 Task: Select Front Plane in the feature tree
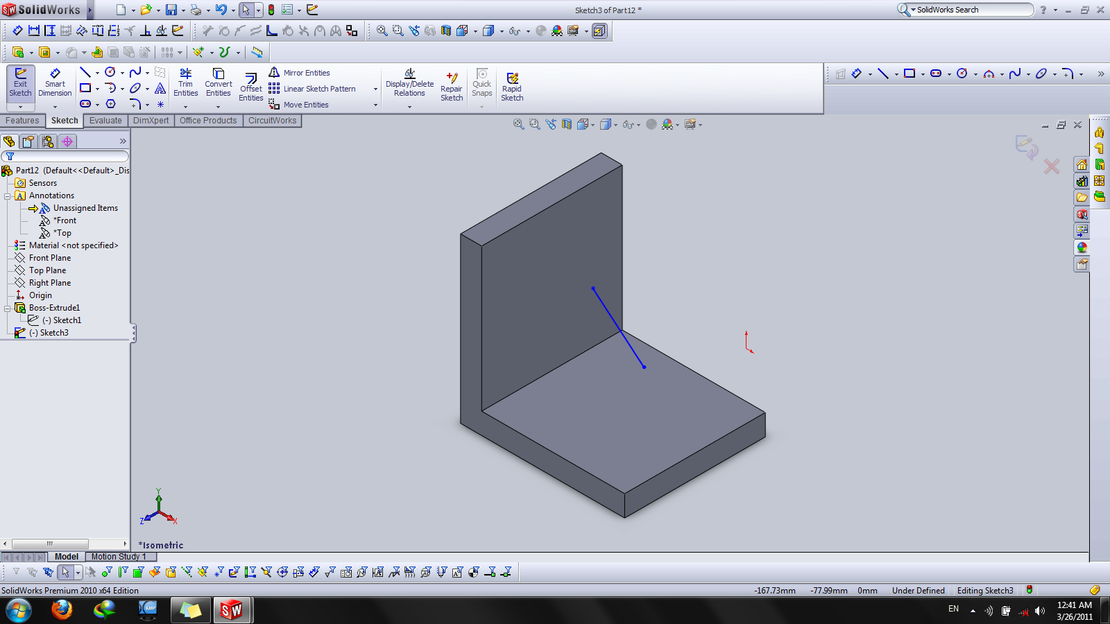pyautogui.click(x=49, y=258)
